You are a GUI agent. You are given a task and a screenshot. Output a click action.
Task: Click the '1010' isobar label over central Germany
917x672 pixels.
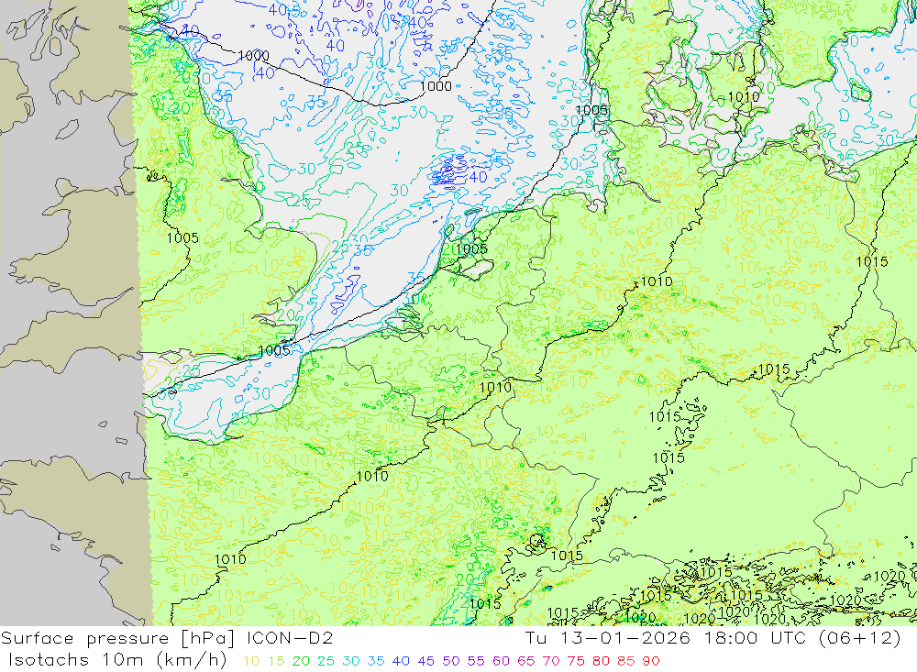click(x=657, y=281)
